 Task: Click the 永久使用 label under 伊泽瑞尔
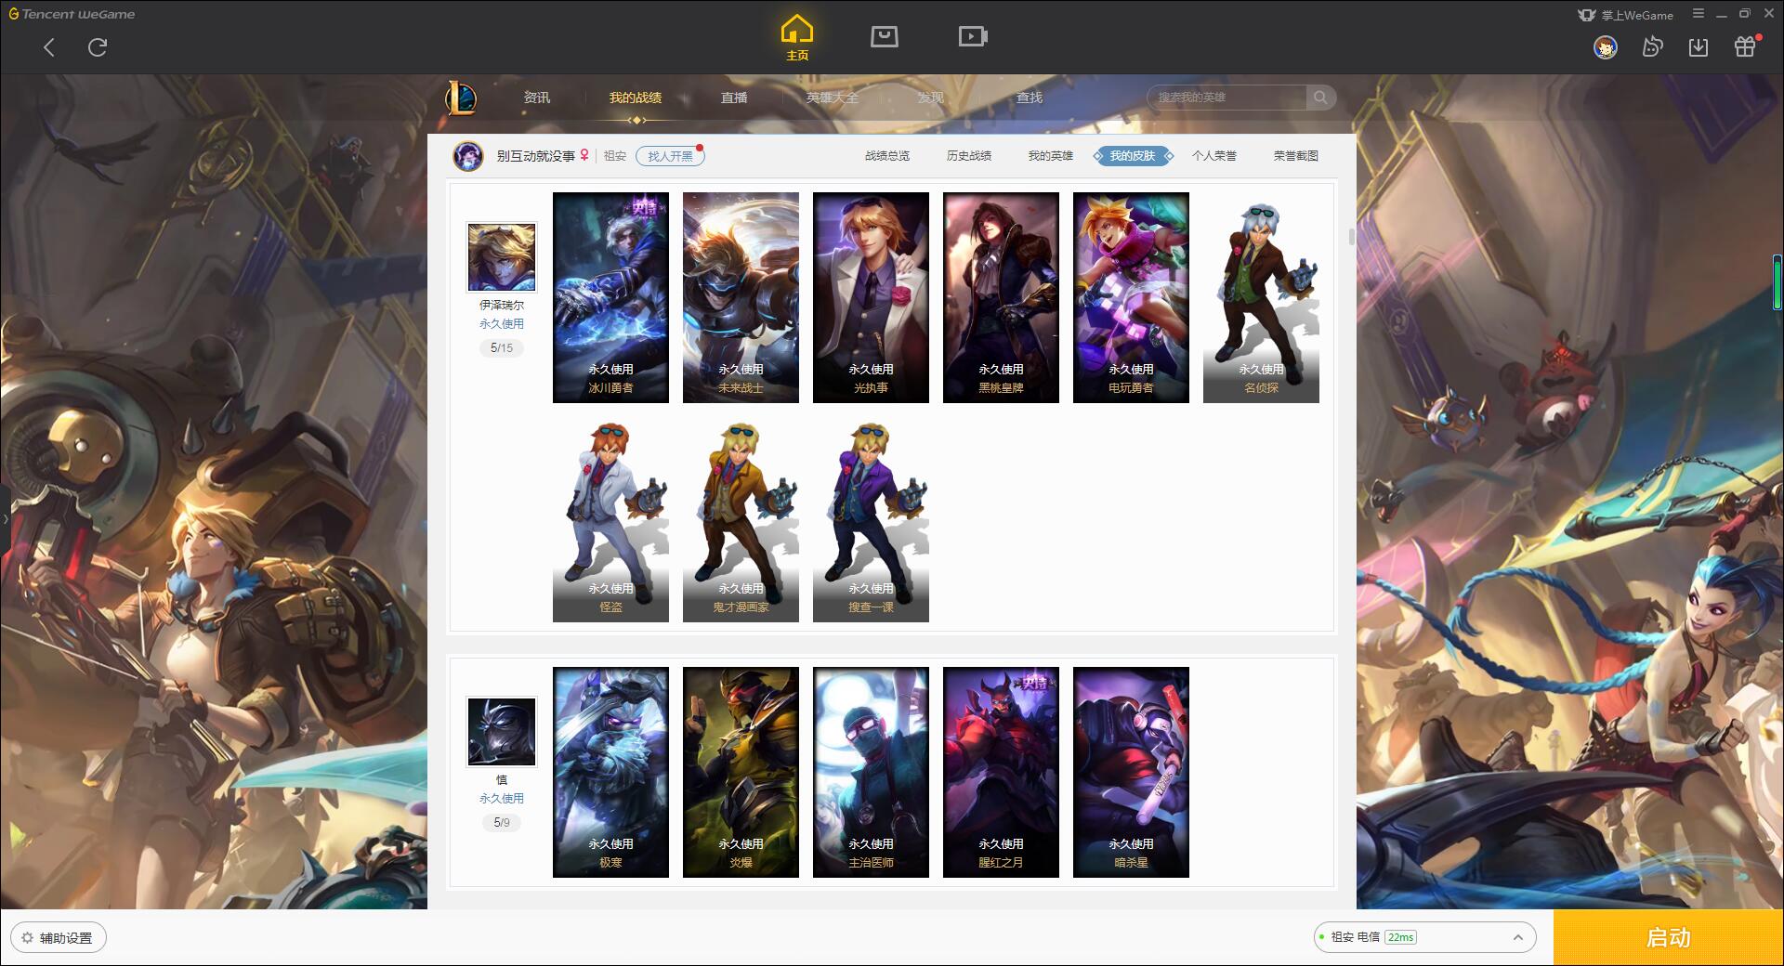502,323
